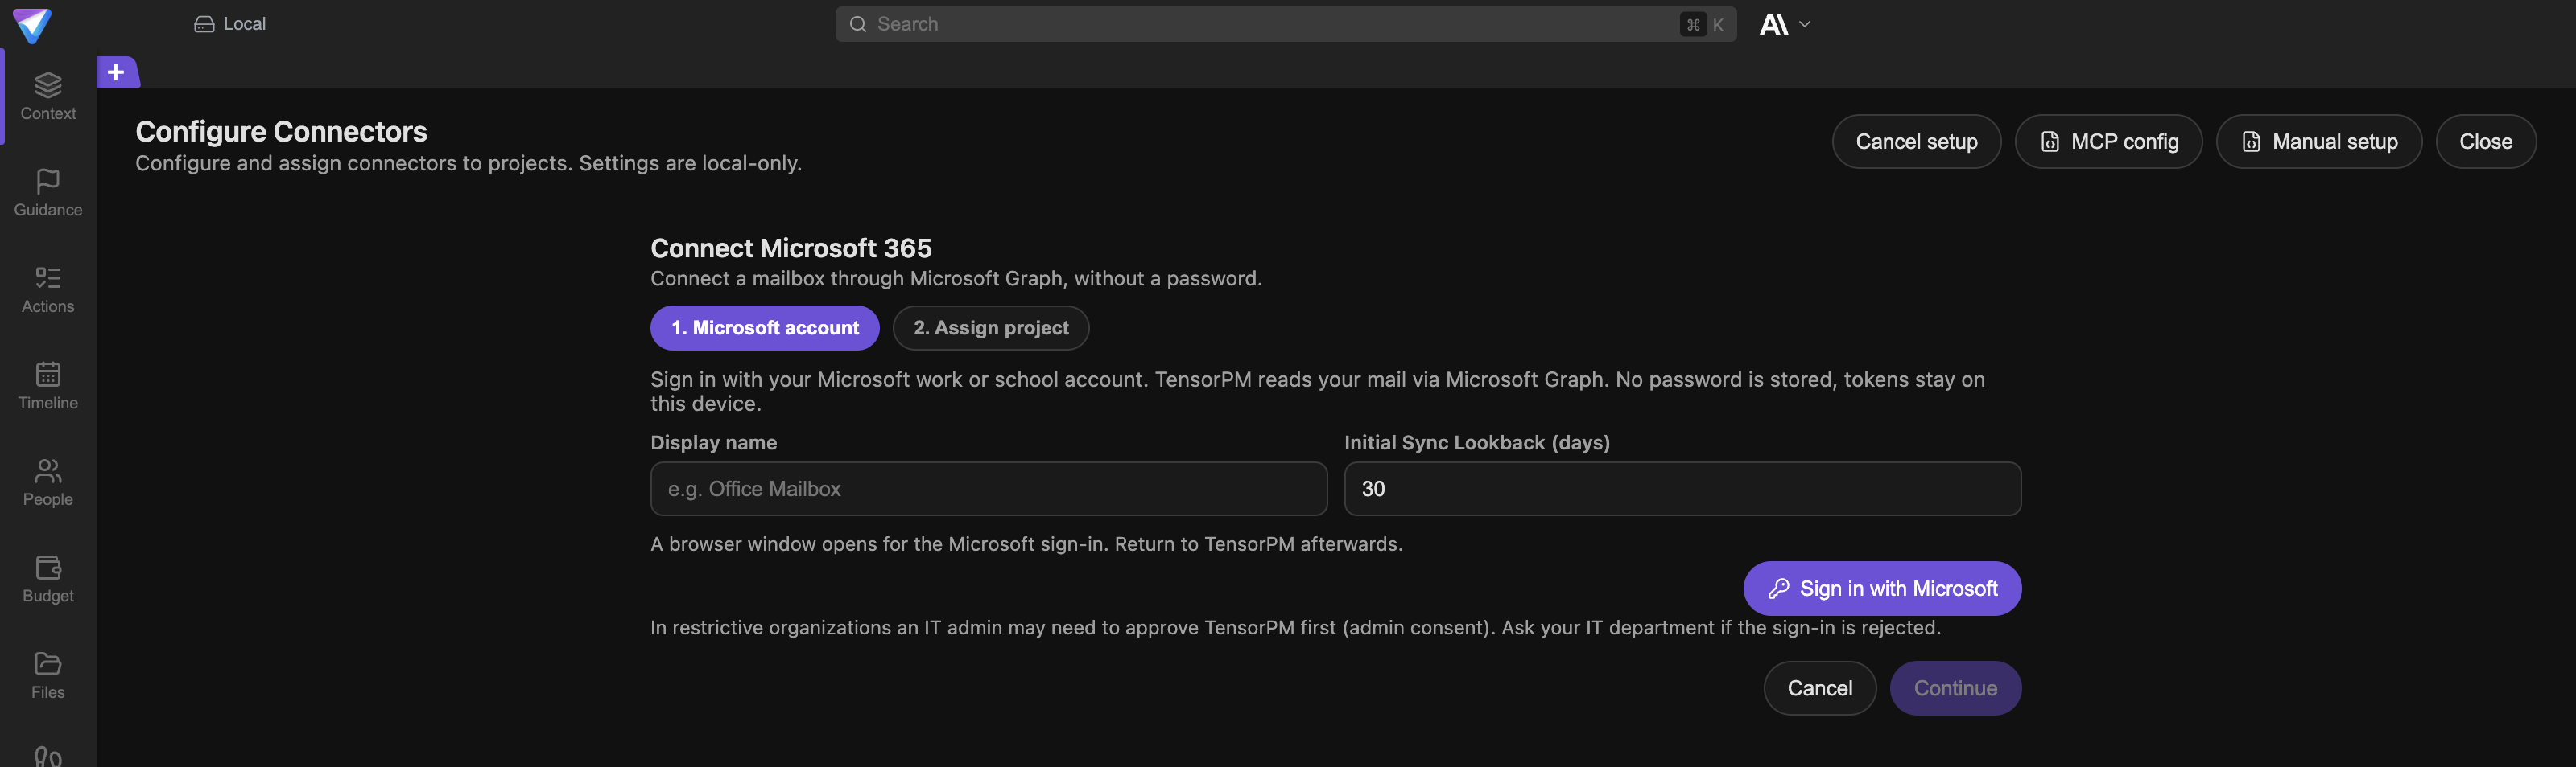The width and height of the screenshot is (2576, 767).
Task: Open the Files sidebar section
Action: [x=48, y=676]
